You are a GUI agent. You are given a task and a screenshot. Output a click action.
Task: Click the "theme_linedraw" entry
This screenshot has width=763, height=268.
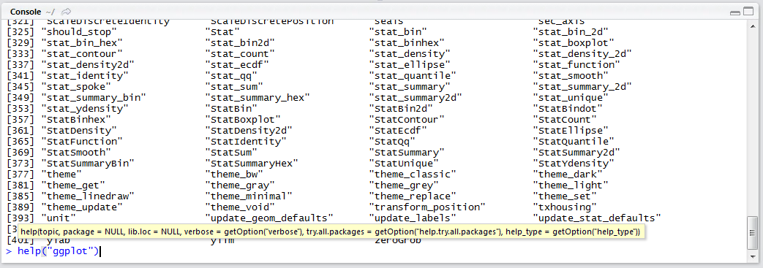click(x=88, y=196)
